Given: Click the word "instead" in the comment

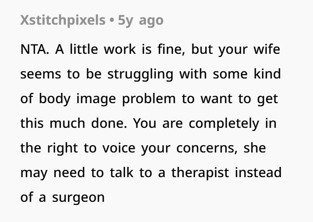Looking at the screenshot, I should [259, 172].
